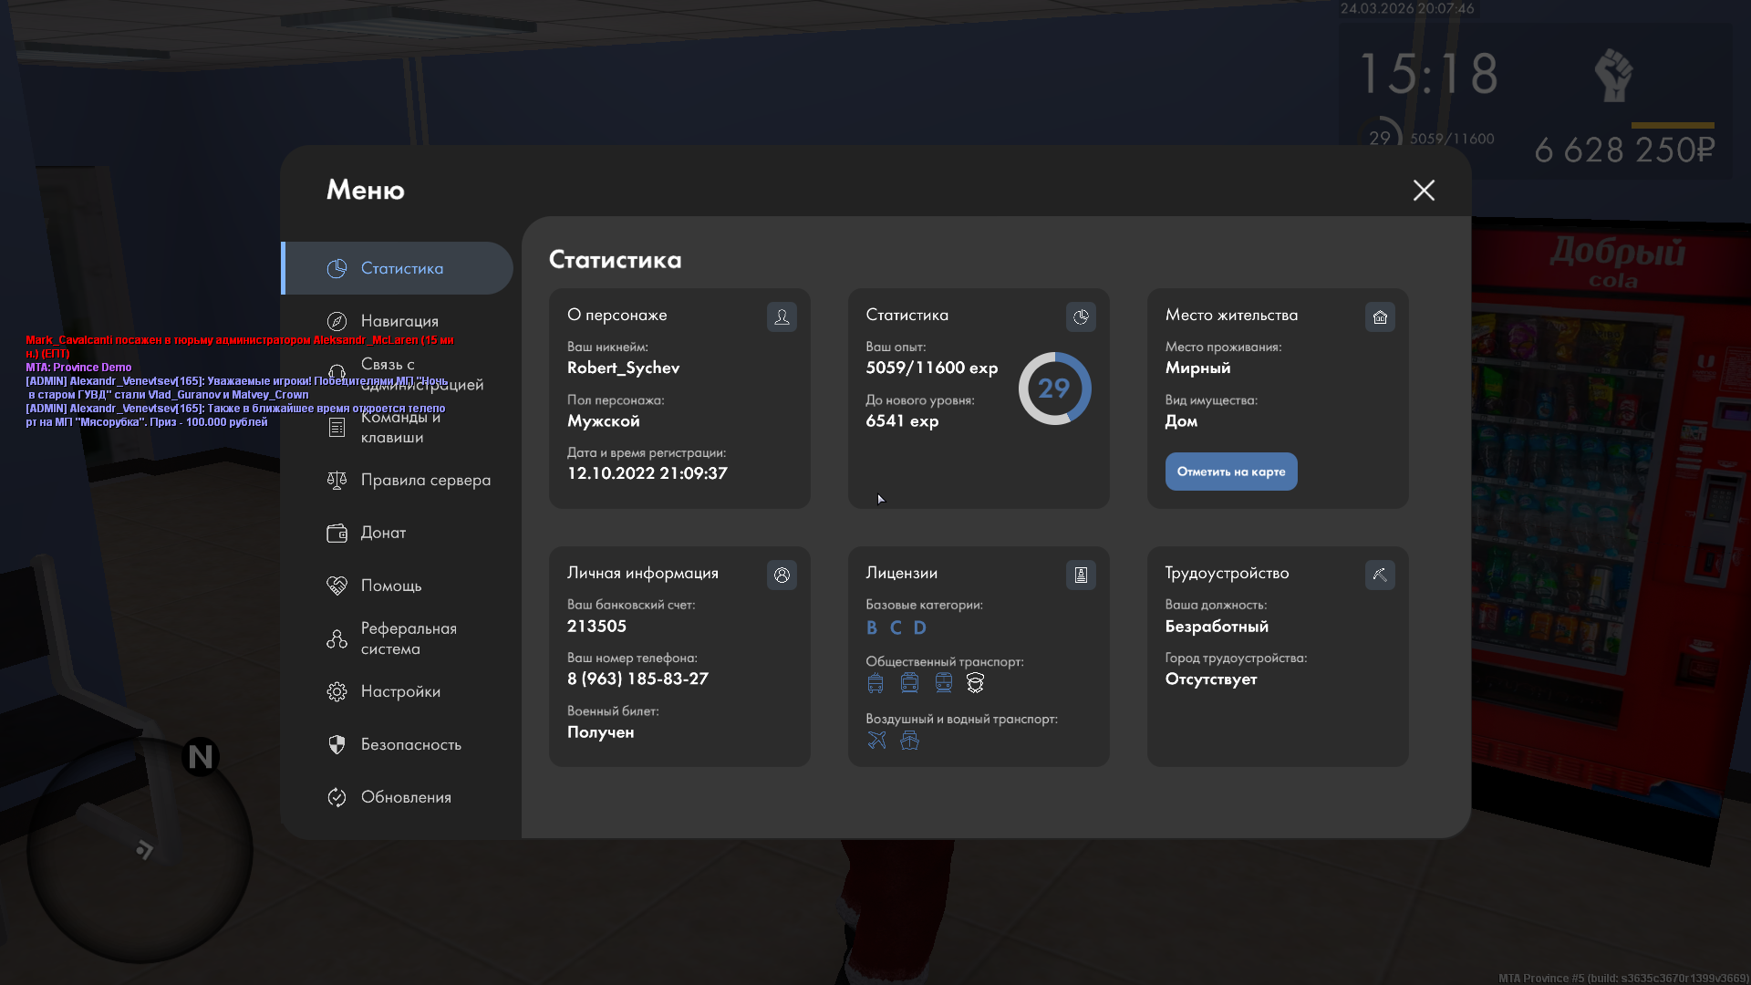Click the house icon in Место жительства card
Viewport: 1751px width, 985px height.
[1380, 316]
